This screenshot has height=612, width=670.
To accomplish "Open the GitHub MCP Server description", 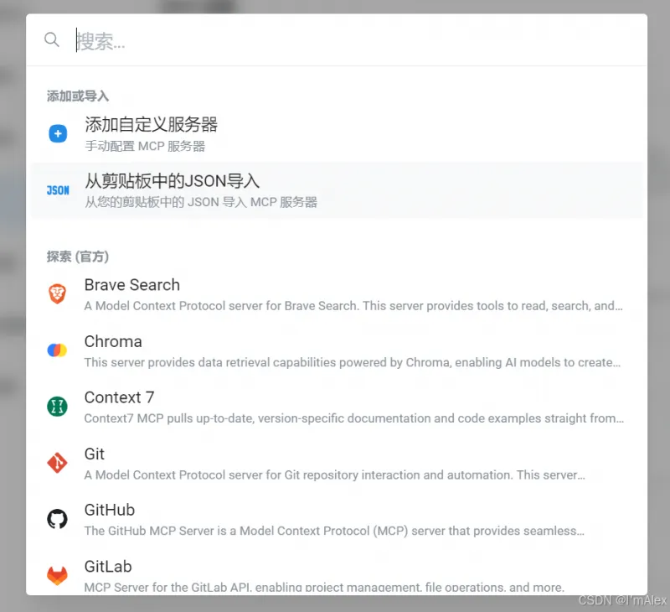I will point(334,531).
